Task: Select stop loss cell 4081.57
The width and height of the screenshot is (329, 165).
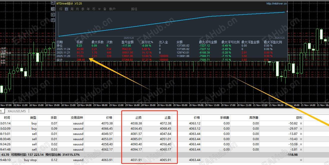Action: pos(136,134)
